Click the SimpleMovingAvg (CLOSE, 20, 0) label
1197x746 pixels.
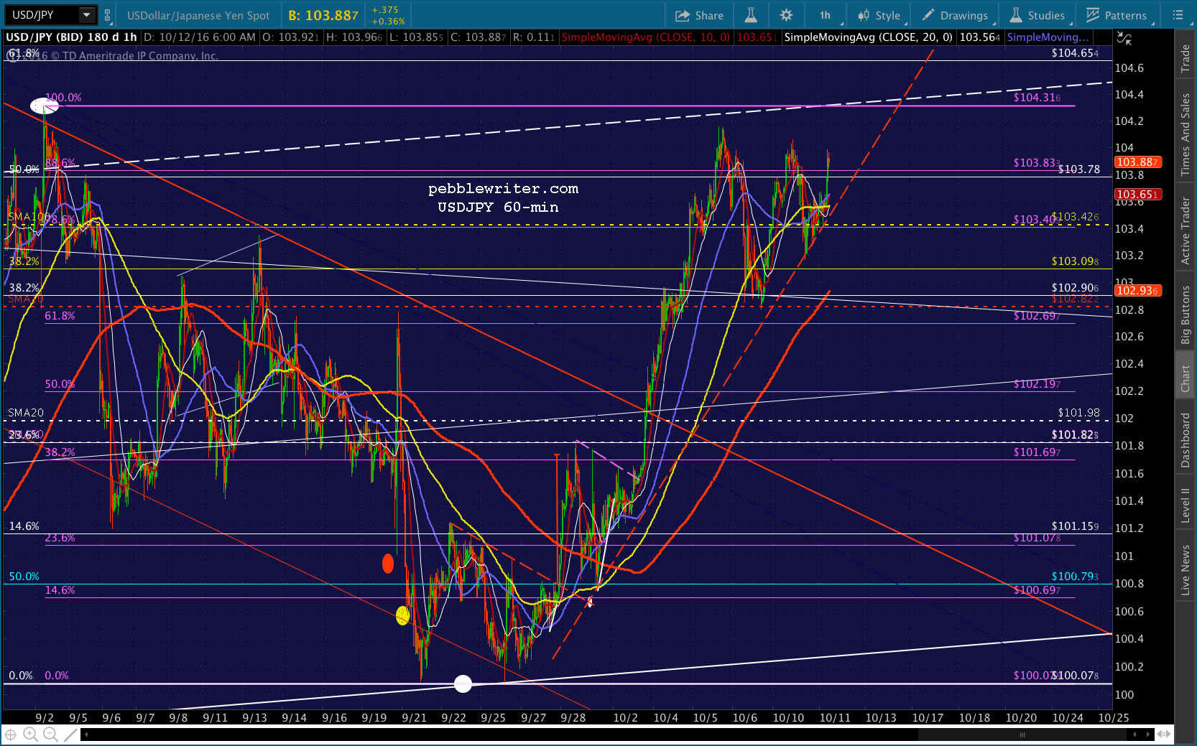(x=869, y=37)
